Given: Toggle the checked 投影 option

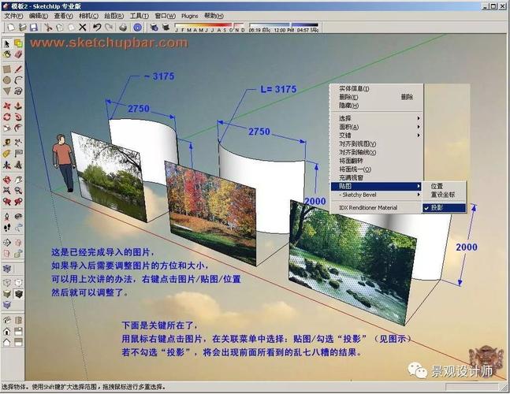Looking at the screenshot, I should pos(444,208).
